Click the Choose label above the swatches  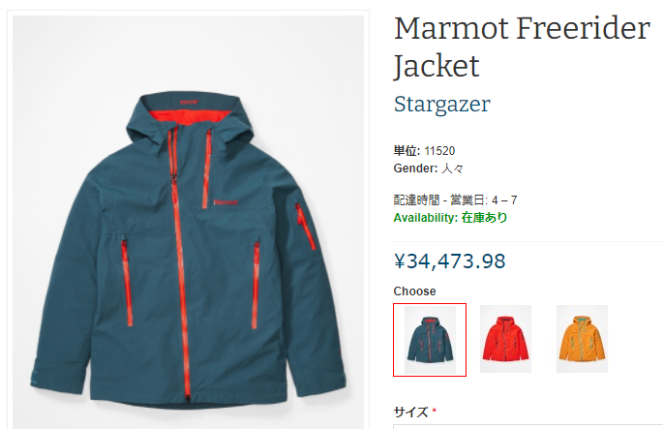tap(414, 291)
